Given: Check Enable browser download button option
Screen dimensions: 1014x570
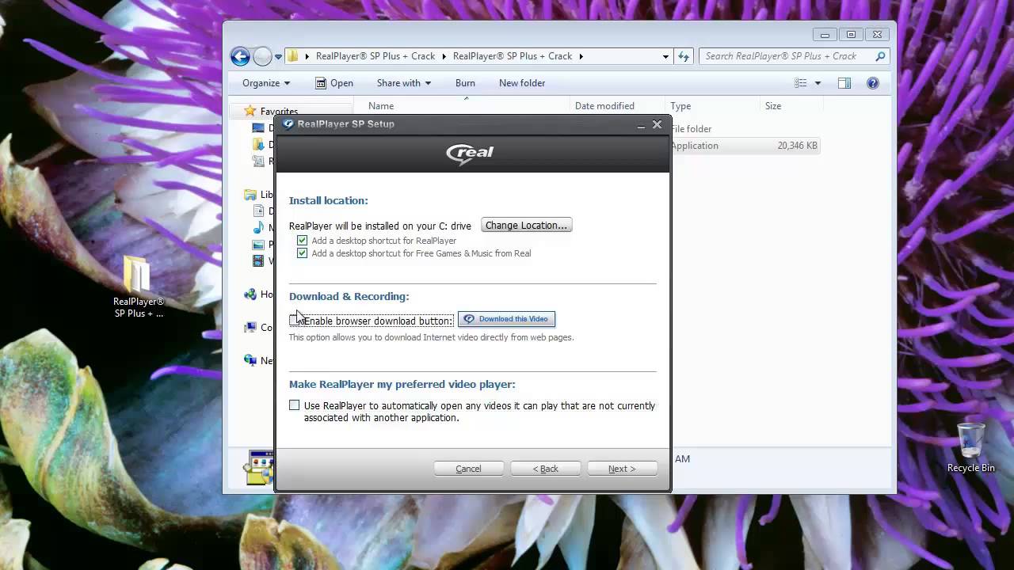Looking at the screenshot, I should pyautogui.click(x=295, y=320).
